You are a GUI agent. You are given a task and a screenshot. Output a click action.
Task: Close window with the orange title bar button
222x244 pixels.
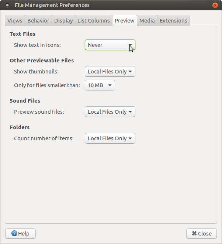[x=215, y=6]
